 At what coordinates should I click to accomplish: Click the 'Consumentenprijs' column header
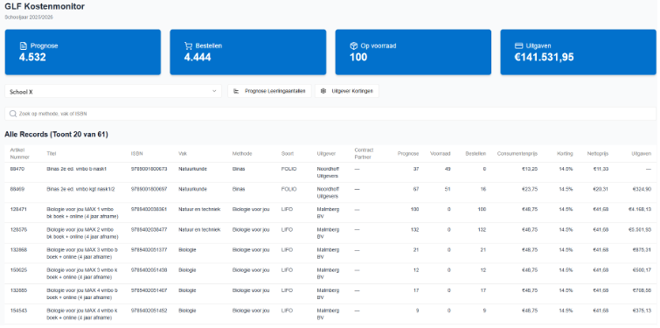(517, 154)
